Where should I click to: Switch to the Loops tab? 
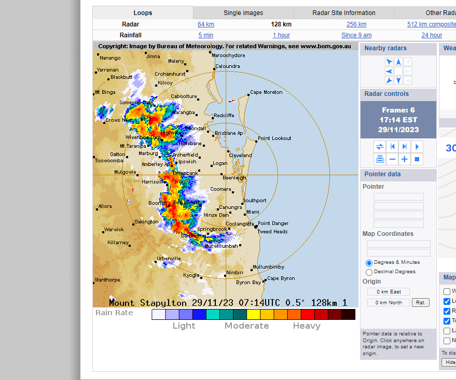click(143, 13)
